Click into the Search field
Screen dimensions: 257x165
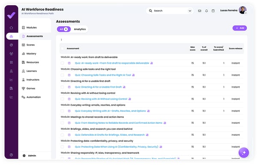coord(170,11)
